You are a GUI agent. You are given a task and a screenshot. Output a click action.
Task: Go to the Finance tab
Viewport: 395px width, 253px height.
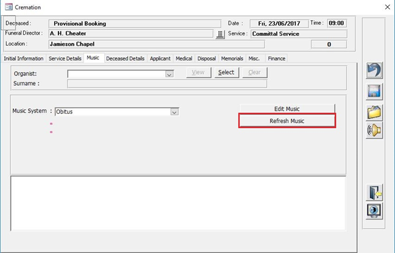click(276, 58)
